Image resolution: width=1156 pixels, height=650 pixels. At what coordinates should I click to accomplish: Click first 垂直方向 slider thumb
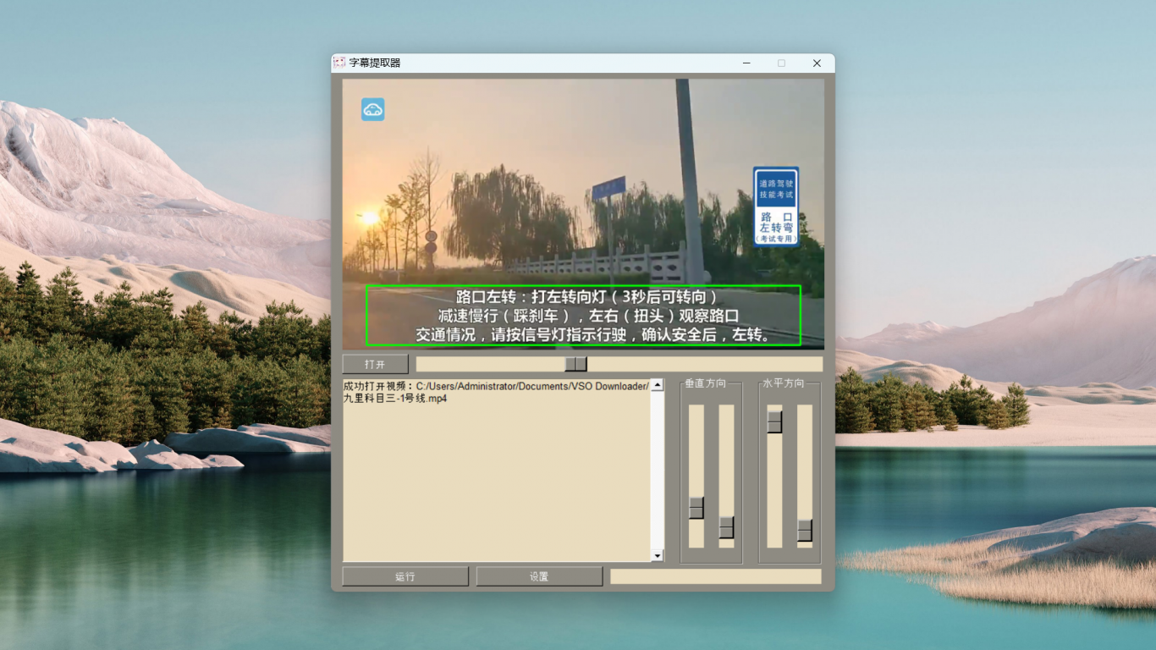[x=696, y=508]
